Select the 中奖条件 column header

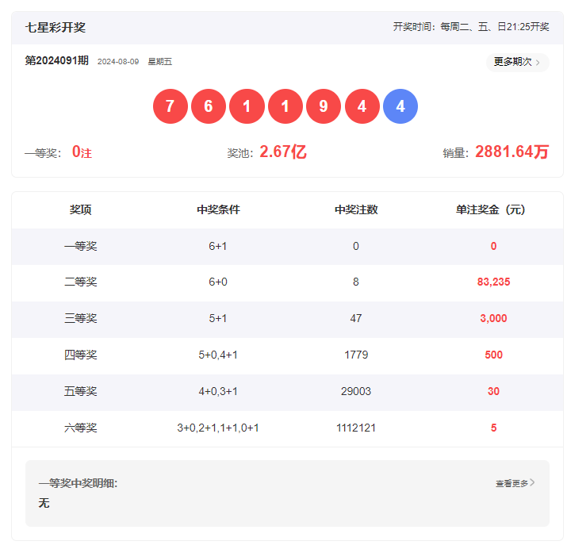(218, 210)
